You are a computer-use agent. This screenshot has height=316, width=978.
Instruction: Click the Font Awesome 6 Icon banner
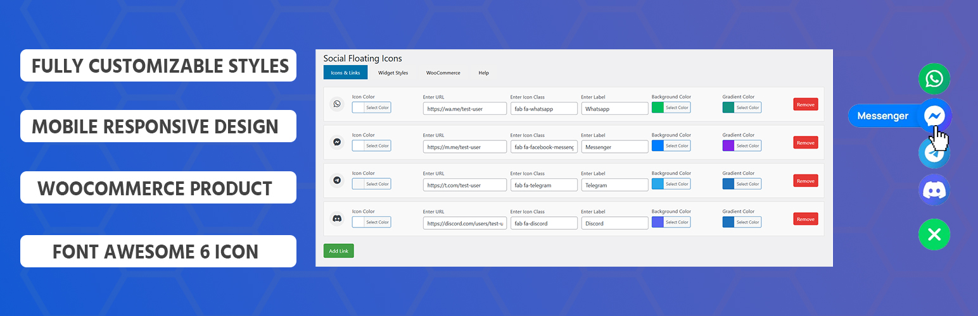pyautogui.click(x=158, y=251)
